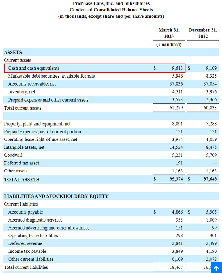Click the 1,009 accrued diagnostic services value
The image size is (222, 273).
pos(211,220)
